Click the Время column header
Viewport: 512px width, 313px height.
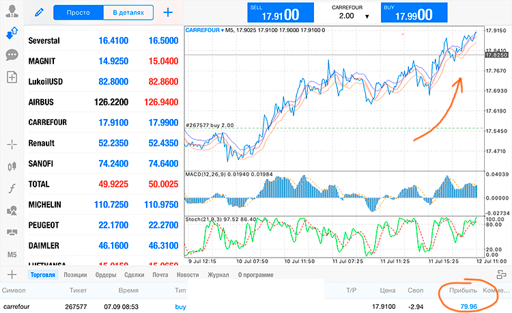coord(128,290)
